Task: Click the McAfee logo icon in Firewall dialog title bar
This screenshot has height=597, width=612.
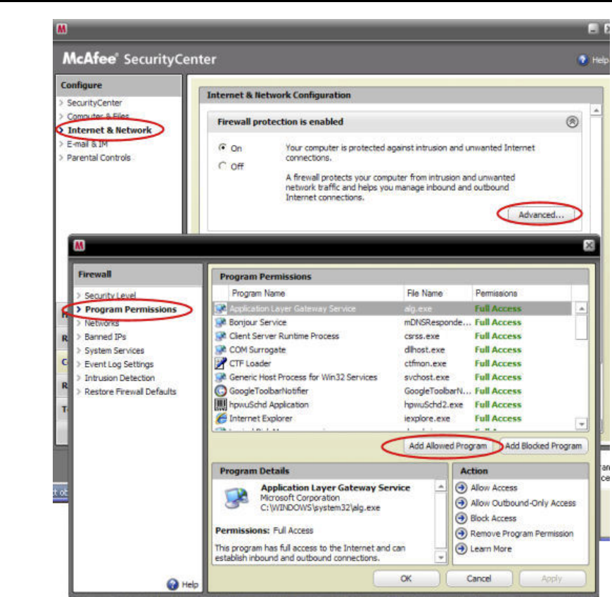Action: click(x=79, y=246)
